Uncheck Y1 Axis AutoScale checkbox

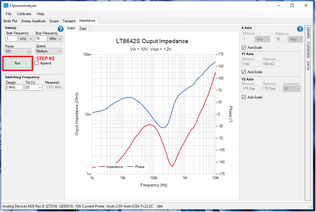pyautogui.click(x=244, y=72)
